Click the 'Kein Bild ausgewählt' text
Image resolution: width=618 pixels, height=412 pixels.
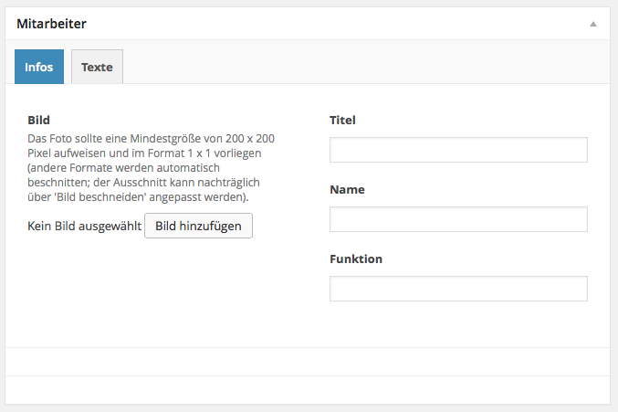pos(84,227)
